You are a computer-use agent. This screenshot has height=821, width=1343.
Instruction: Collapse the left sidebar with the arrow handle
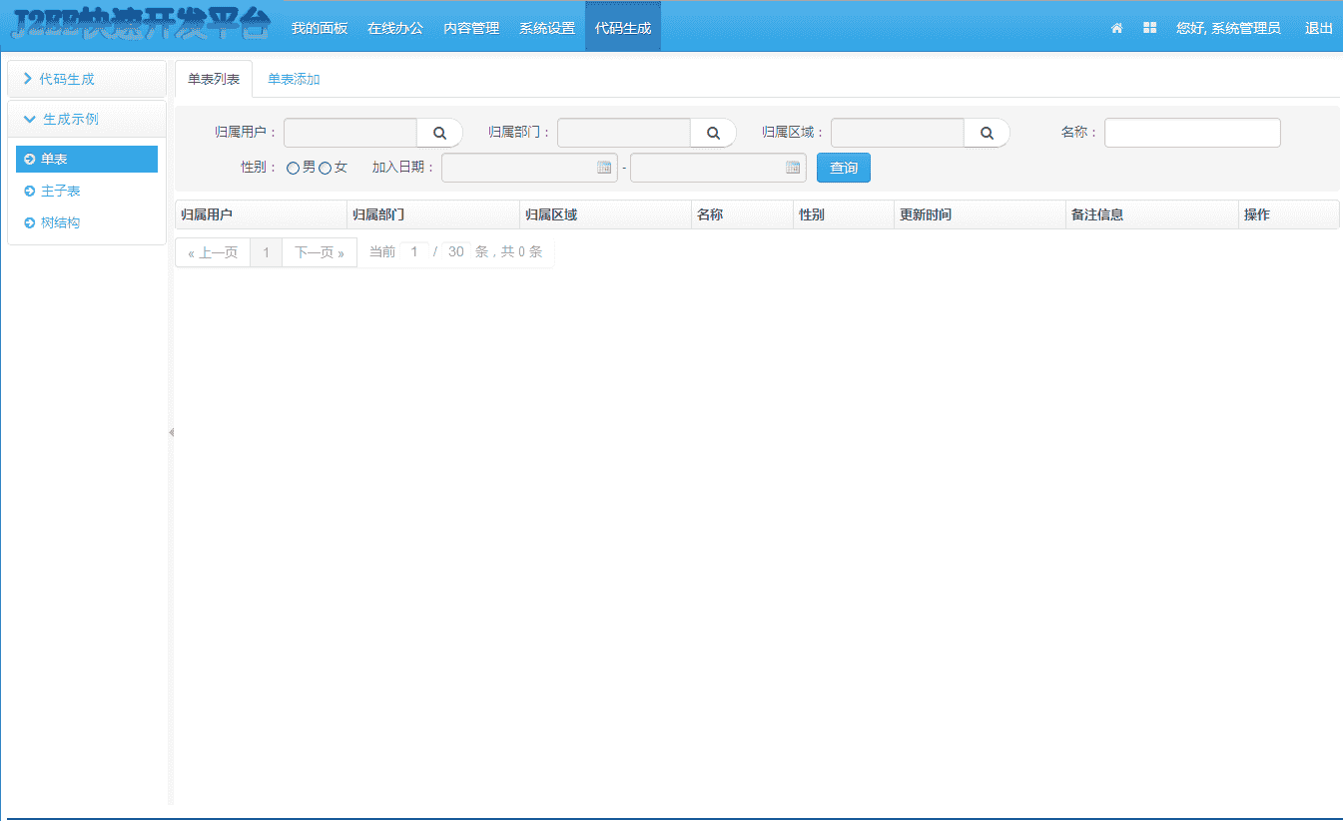(x=171, y=432)
